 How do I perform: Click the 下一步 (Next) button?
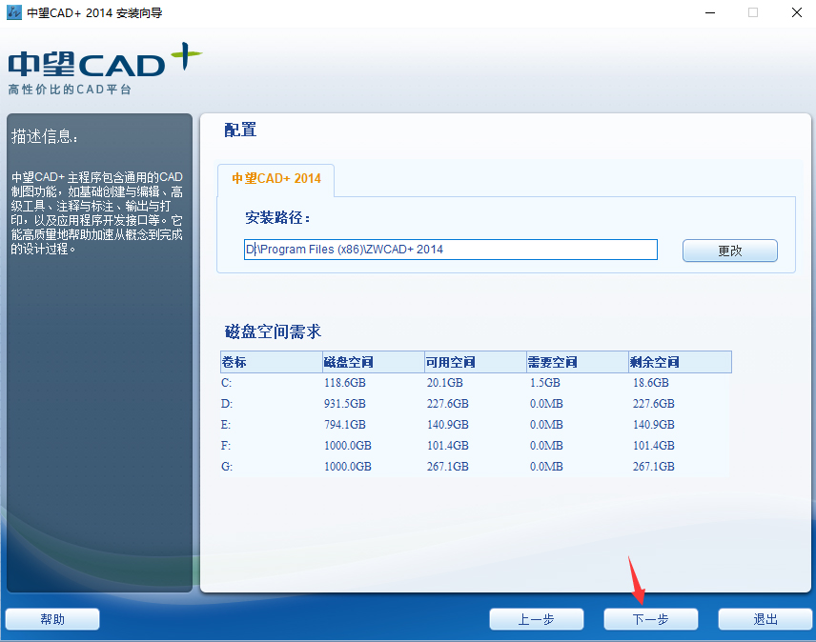[x=650, y=619]
